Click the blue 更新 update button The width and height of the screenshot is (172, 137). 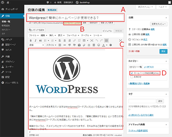pyautogui.click(x=163, y=51)
